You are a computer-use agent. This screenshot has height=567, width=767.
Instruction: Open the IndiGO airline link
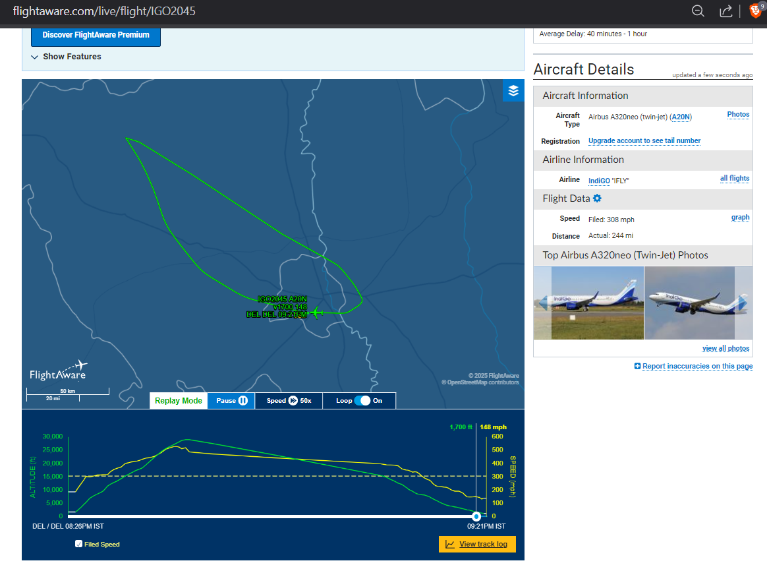tap(599, 181)
